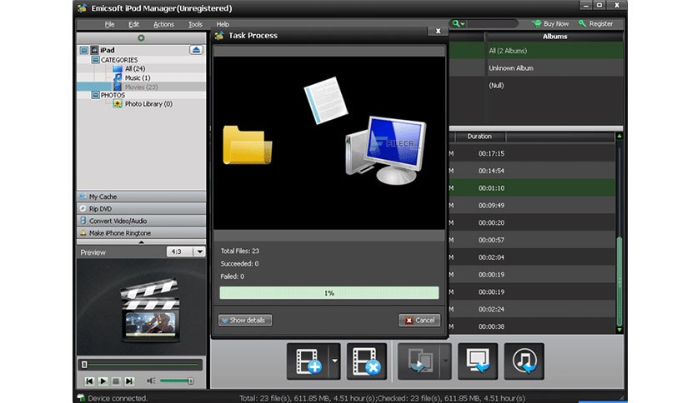Click the add video file toolbar icon
Screen dimensions: 697x403
pos(308,361)
